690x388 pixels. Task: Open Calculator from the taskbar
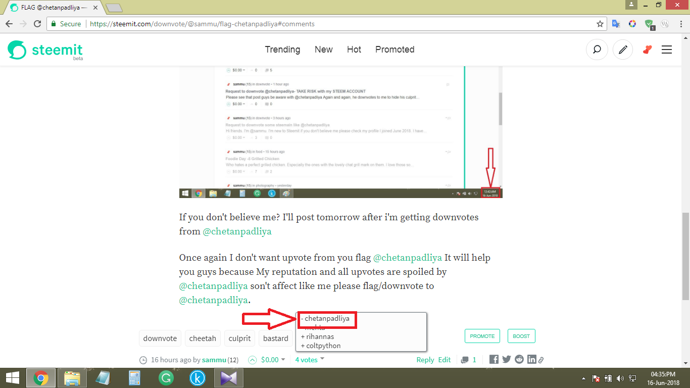[x=134, y=377]
